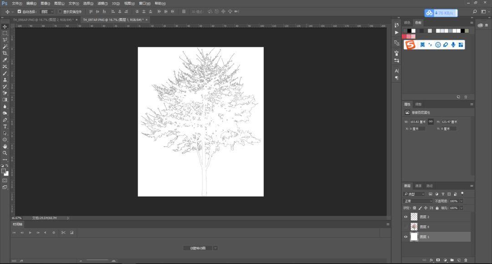Add a layer mask
The image size is (492, 264).
438,260
